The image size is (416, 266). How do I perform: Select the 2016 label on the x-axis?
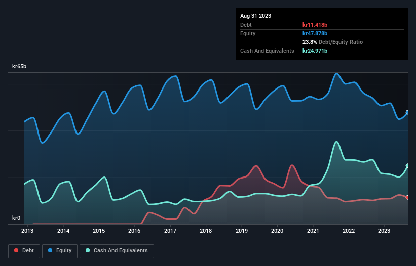pyautogui.click(x=134, y=231)
